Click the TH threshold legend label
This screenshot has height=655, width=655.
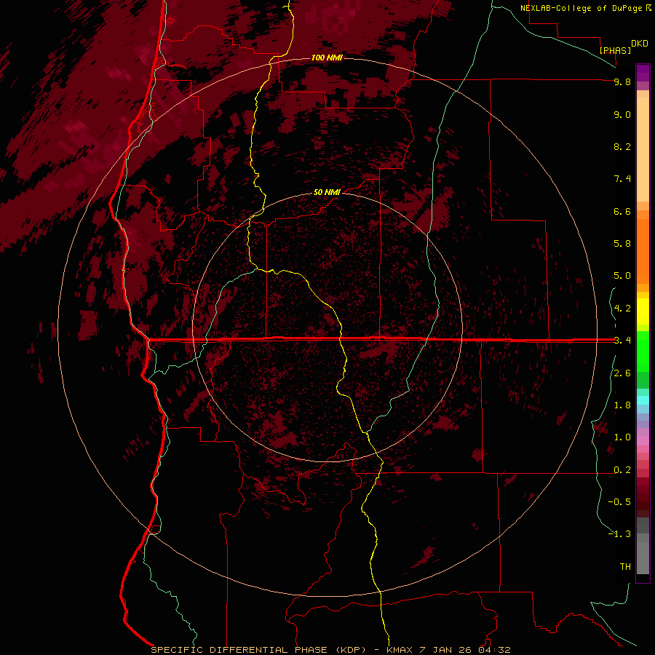(x=625, y=567)
